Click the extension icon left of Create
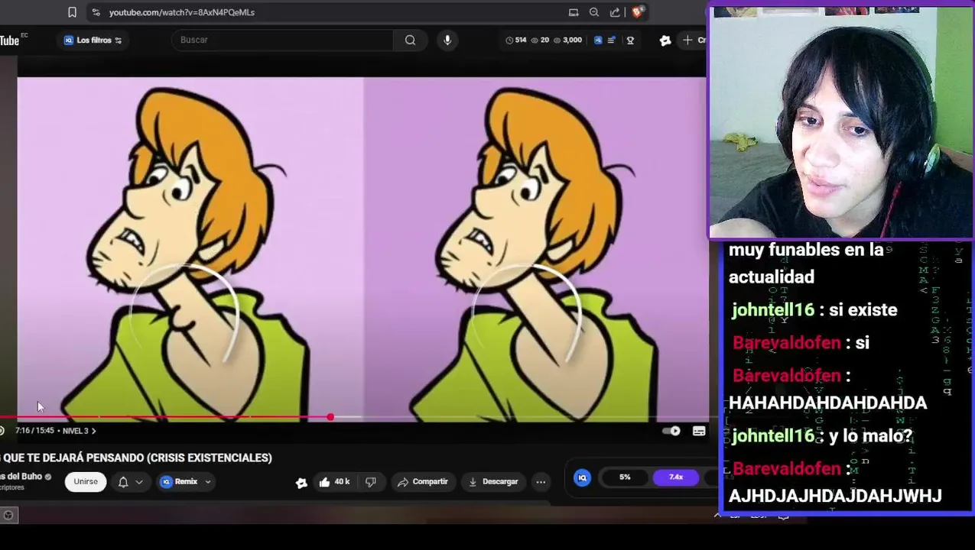The width and height of the screenshot is (975, 550). point(665,40)
